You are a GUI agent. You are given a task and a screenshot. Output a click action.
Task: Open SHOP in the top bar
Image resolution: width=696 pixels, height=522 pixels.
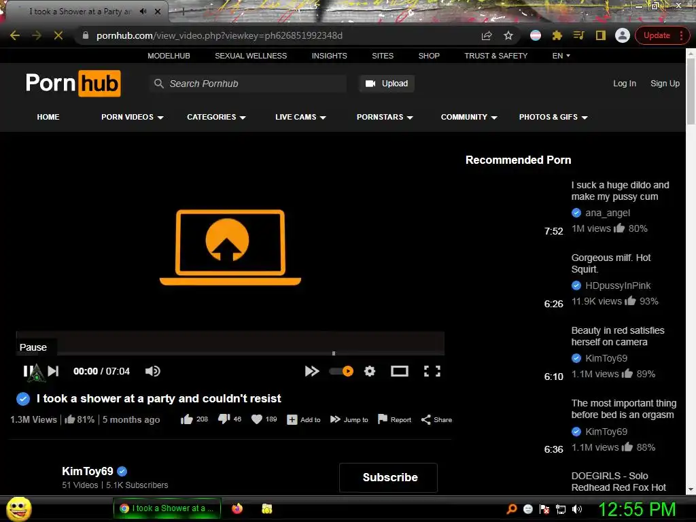pos(429,56)
